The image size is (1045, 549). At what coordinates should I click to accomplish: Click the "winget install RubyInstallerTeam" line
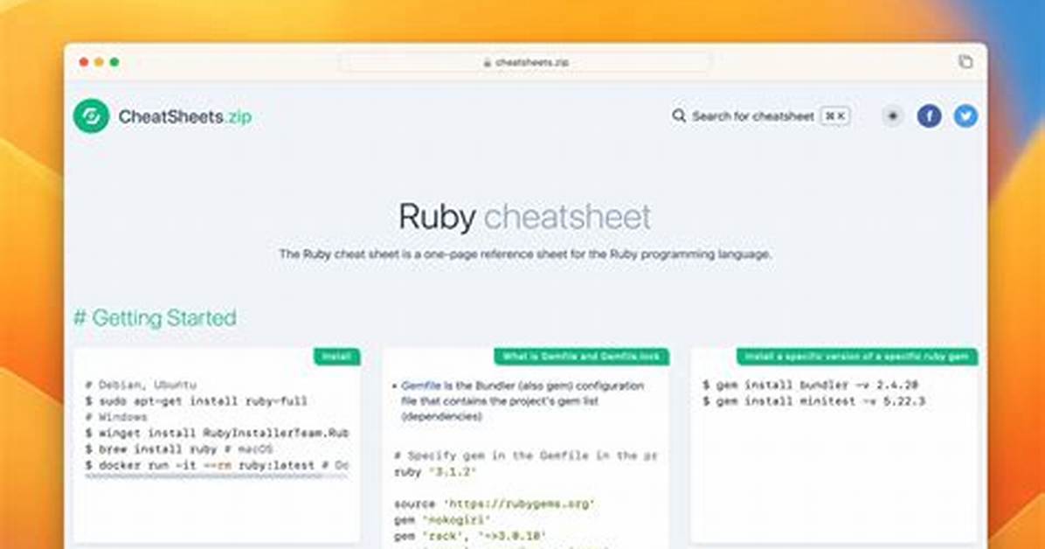pyautogui.click(x=217, y=433)
